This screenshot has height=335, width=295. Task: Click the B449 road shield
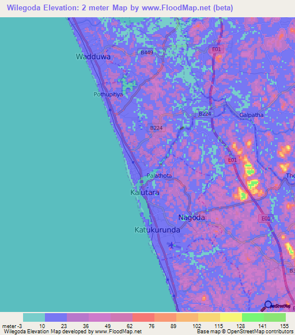(x=147, y=52)
